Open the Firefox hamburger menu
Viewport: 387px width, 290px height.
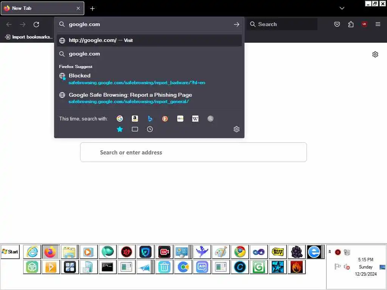point(378,24)
